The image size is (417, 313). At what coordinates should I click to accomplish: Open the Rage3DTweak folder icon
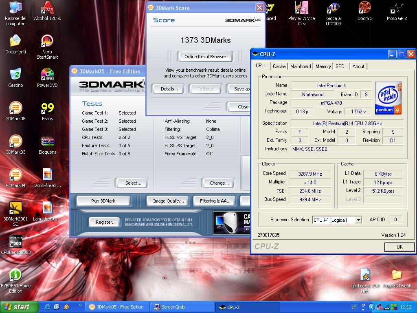397,276
